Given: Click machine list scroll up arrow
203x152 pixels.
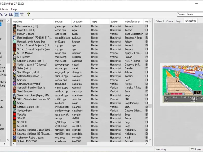Looking at the screenshot, I should [x=150, y=21].
